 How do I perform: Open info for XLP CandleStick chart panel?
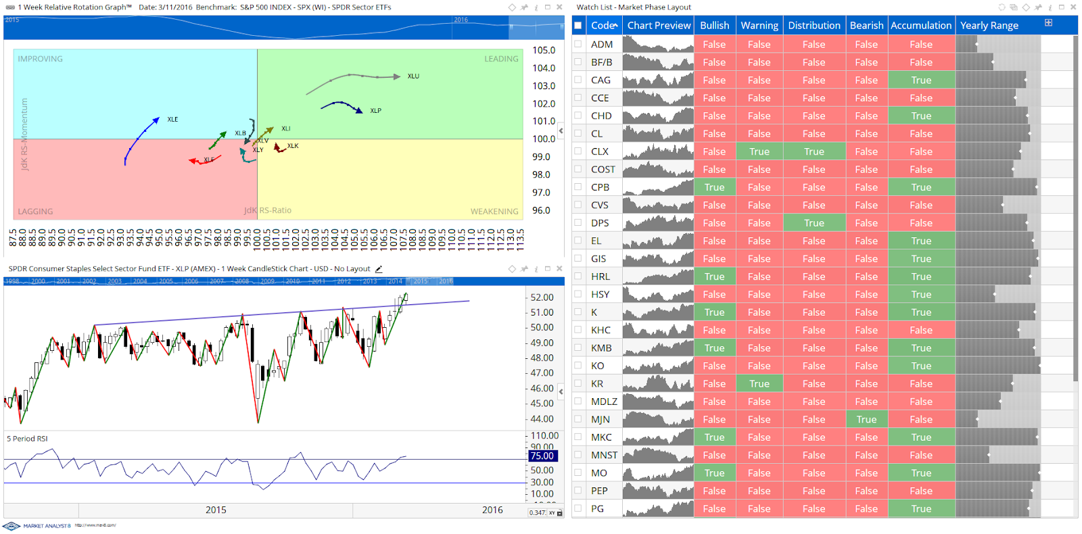[536, 268]
